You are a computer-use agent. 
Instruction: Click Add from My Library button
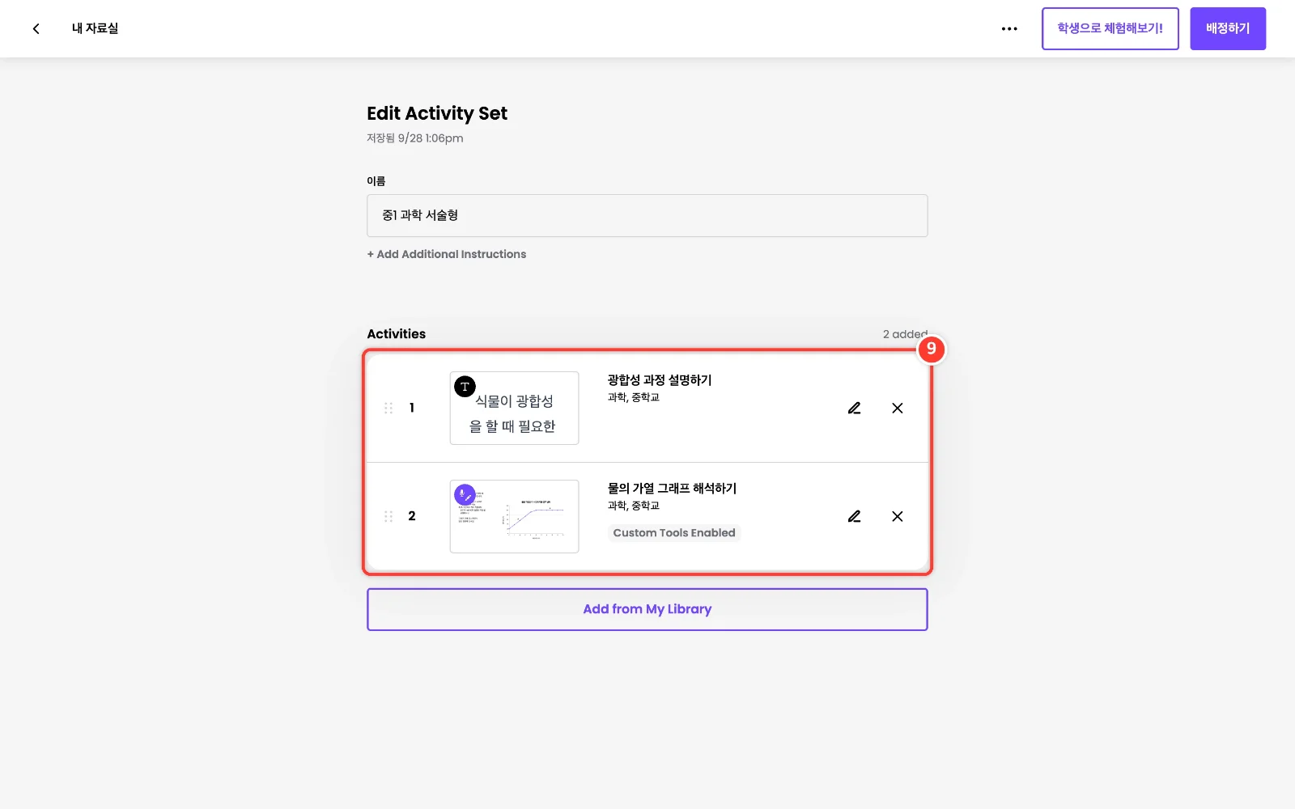point(647,609)
